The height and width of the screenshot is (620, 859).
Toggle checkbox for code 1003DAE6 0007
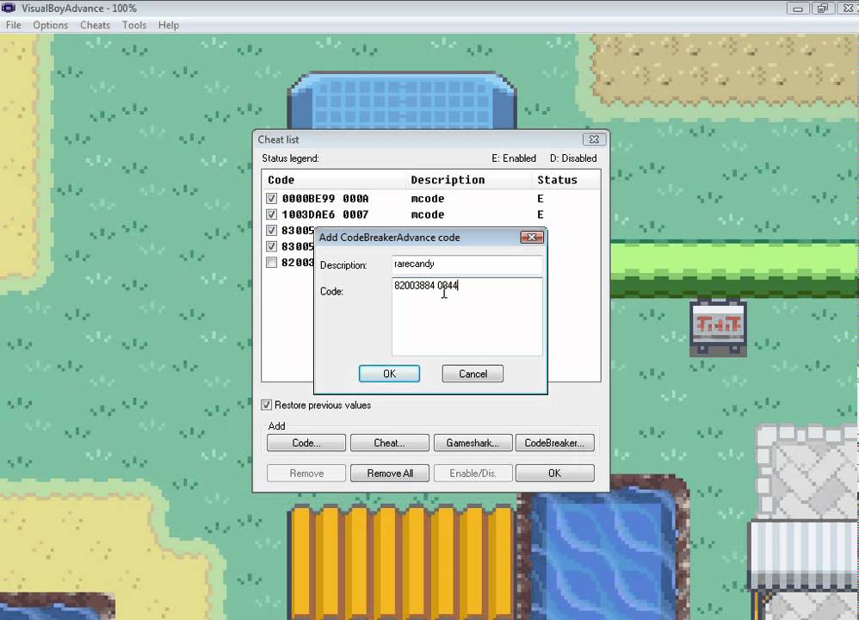point(271,214)
